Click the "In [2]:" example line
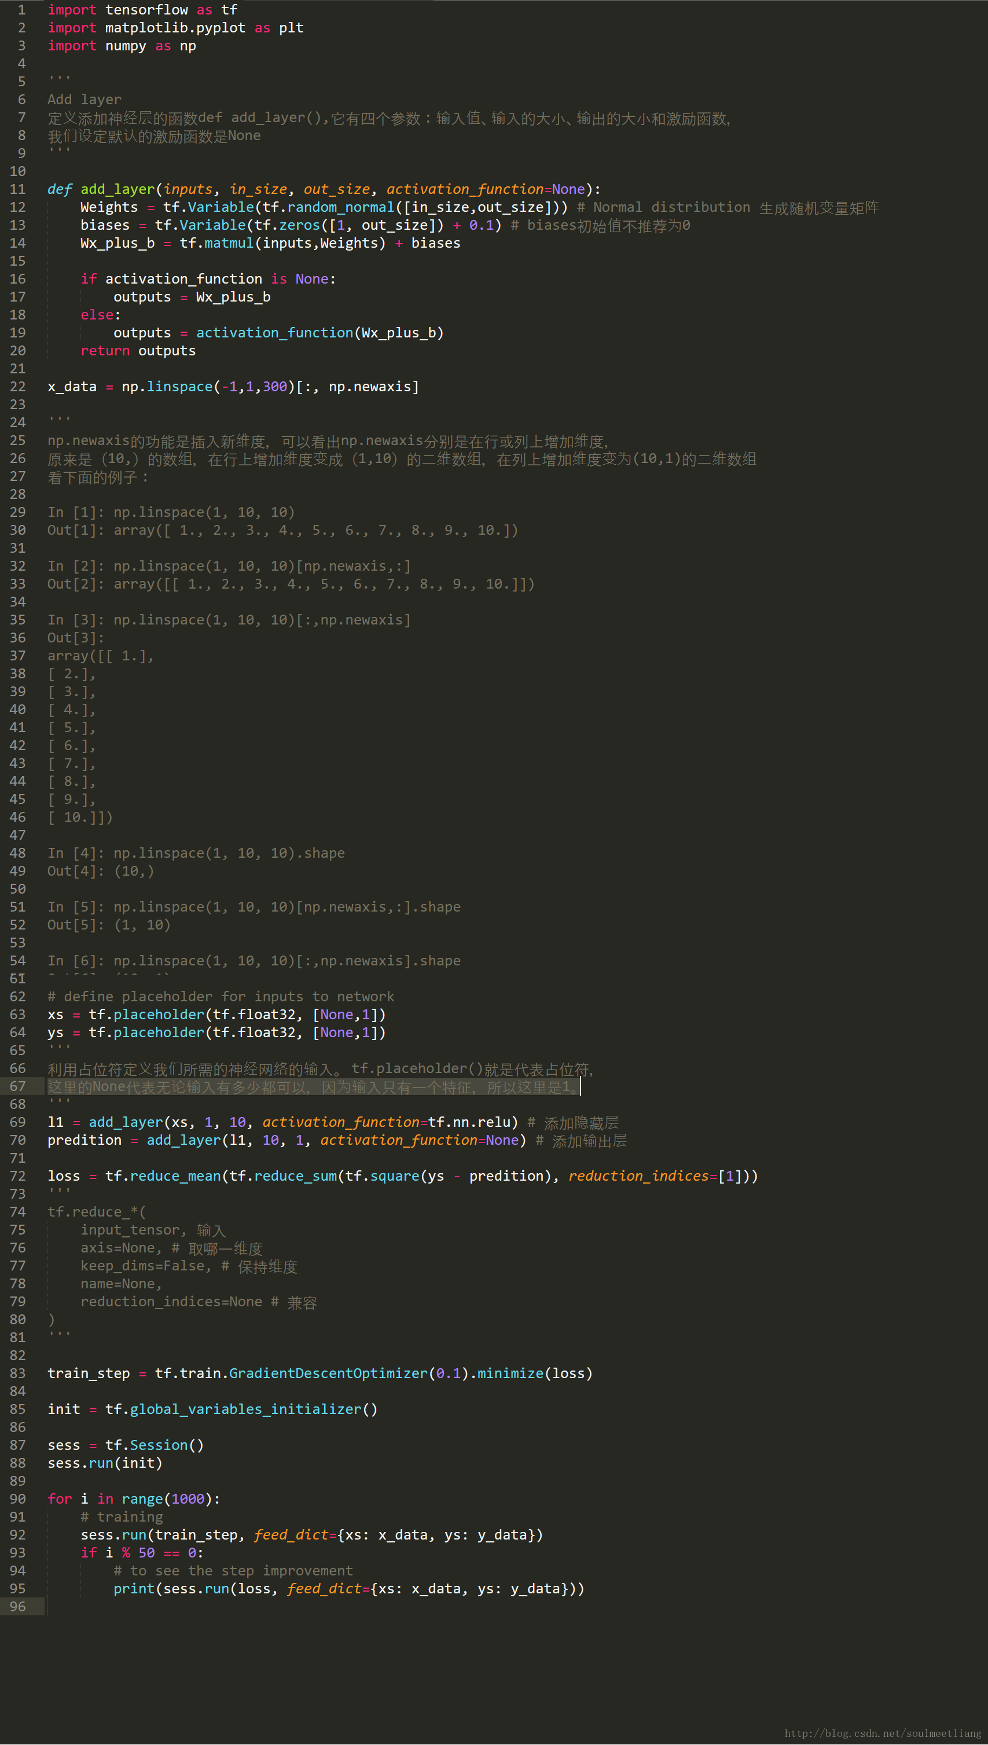Viewport: 988px width, 1745px height. pos(229,567)
